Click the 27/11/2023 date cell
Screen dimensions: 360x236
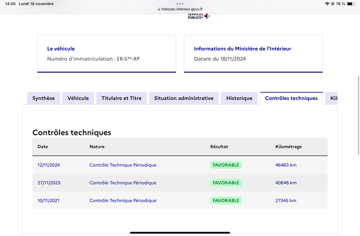coord(49,183)
